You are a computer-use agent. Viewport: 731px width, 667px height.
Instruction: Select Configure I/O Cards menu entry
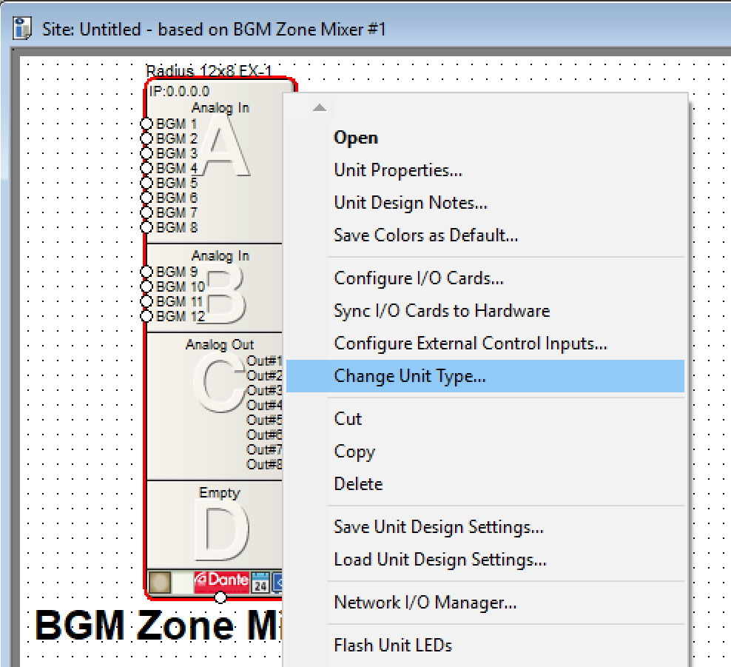[x=485, y=278]
